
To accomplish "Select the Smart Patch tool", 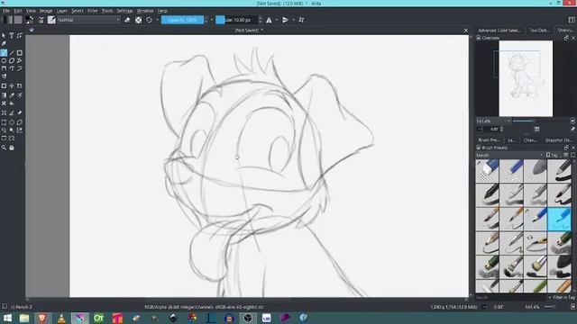I will pyautogui.click(x=4, y=103).
